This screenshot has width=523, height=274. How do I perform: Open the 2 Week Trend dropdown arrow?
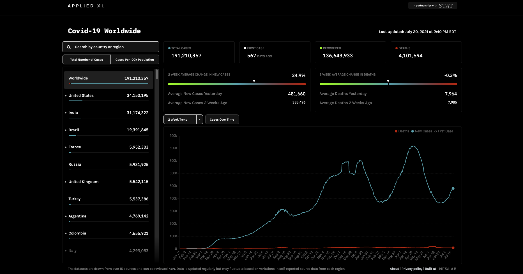pos(200,120)
